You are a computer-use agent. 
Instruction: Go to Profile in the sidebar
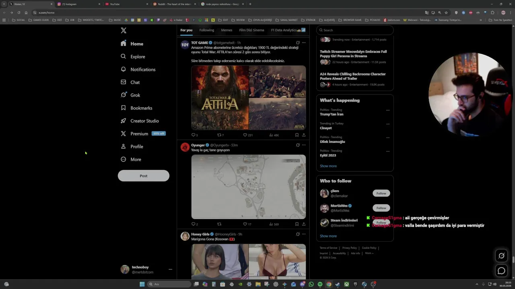click(132, 147)
